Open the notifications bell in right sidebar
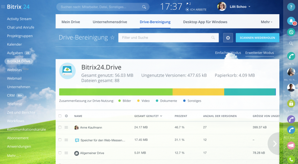The image size is (298, 164). coord(291,21)
